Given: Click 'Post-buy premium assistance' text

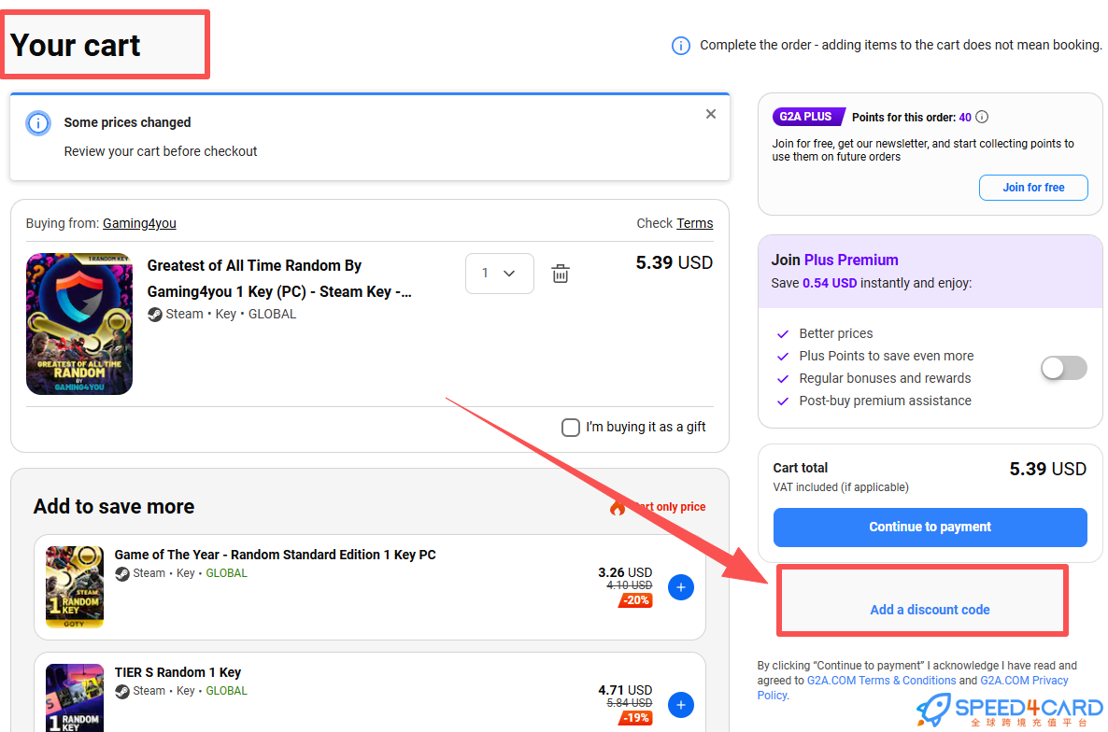Looking at the screenshot, I should (885, 401).
